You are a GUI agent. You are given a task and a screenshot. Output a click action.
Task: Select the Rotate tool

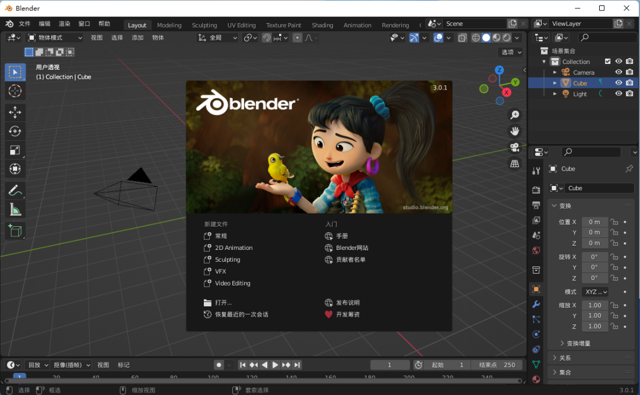pyautogui.click(x=15, y=131)
